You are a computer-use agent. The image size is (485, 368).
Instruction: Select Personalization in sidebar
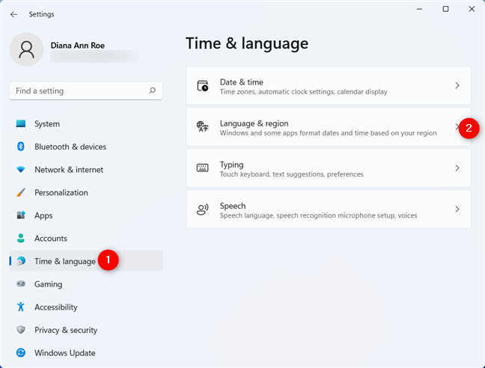[x=86, y=192]
